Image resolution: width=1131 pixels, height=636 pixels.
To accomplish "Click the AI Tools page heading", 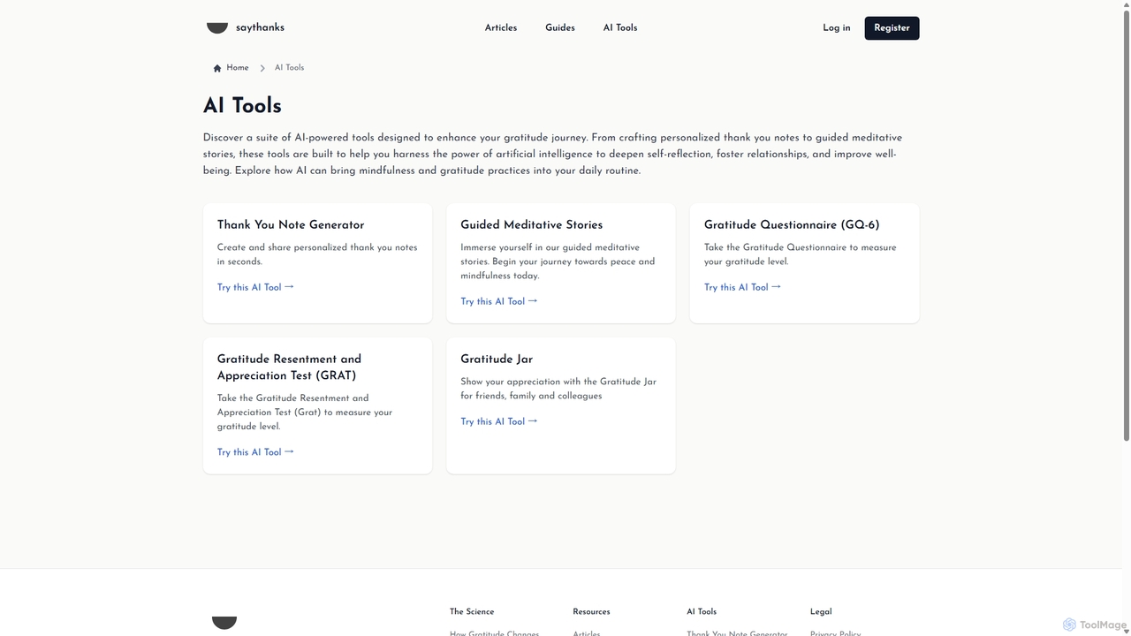I will click(x=242, y=106).
